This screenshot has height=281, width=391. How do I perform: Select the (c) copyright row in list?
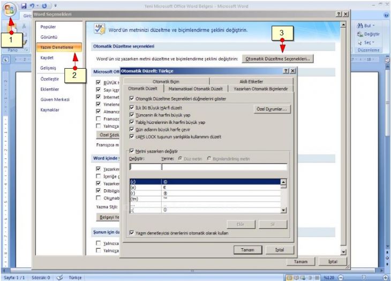[205, 182]
